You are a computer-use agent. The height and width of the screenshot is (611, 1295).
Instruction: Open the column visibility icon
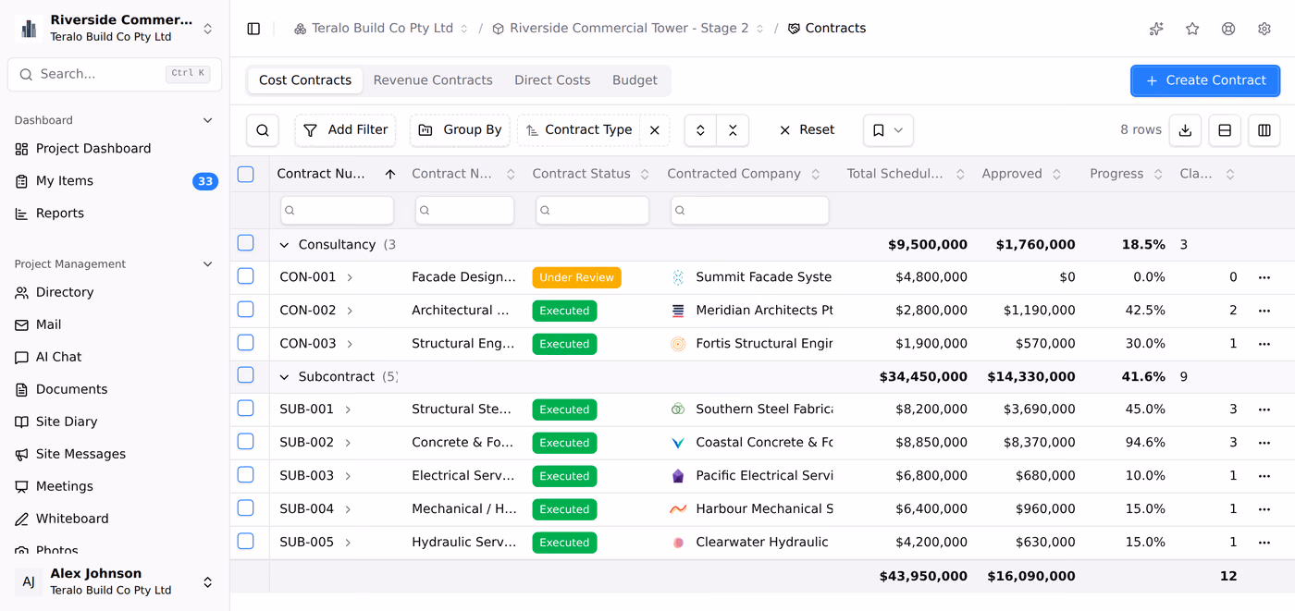[1264, 130]
